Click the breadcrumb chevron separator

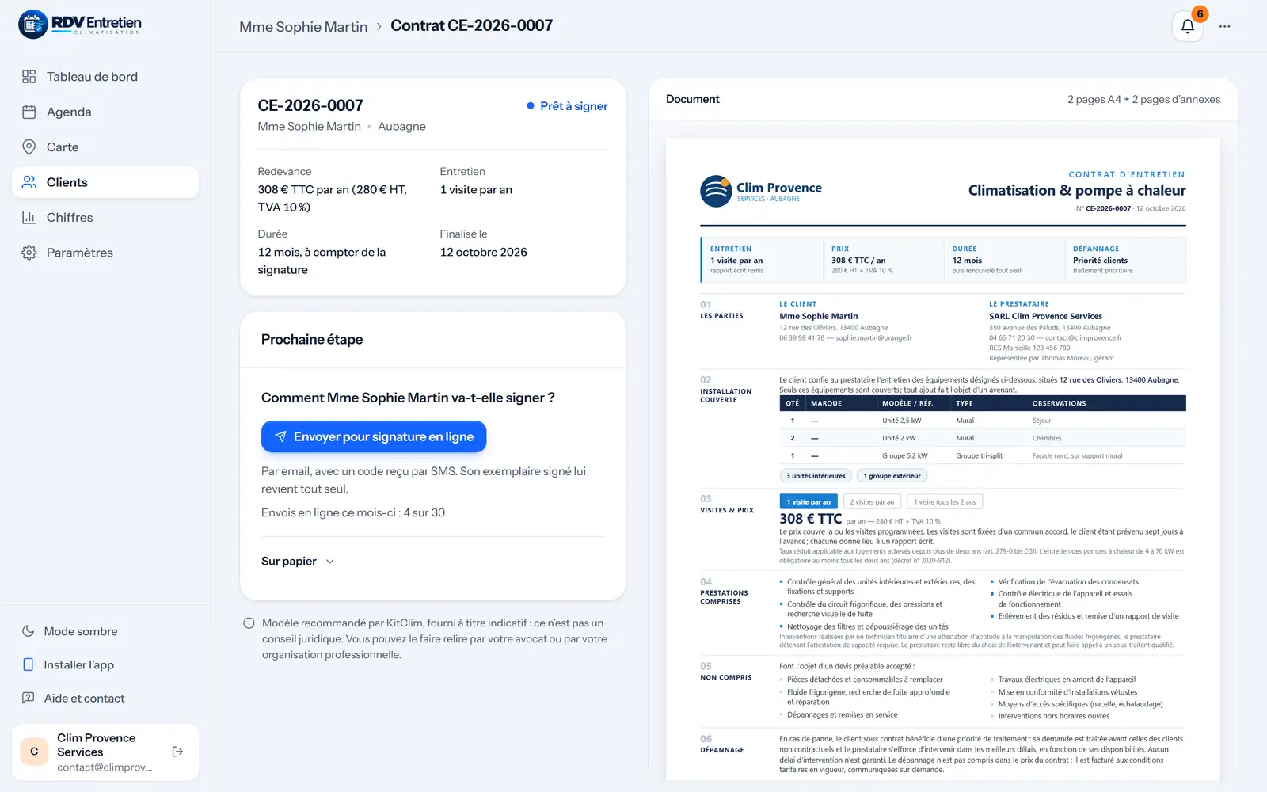coord(379,27)
